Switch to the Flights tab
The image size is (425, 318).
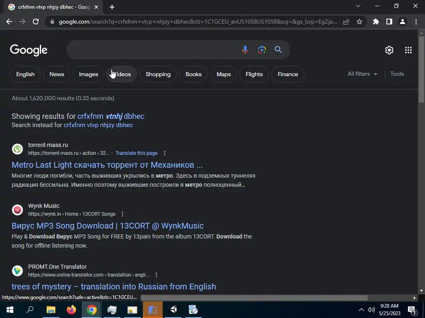point(254,74)
